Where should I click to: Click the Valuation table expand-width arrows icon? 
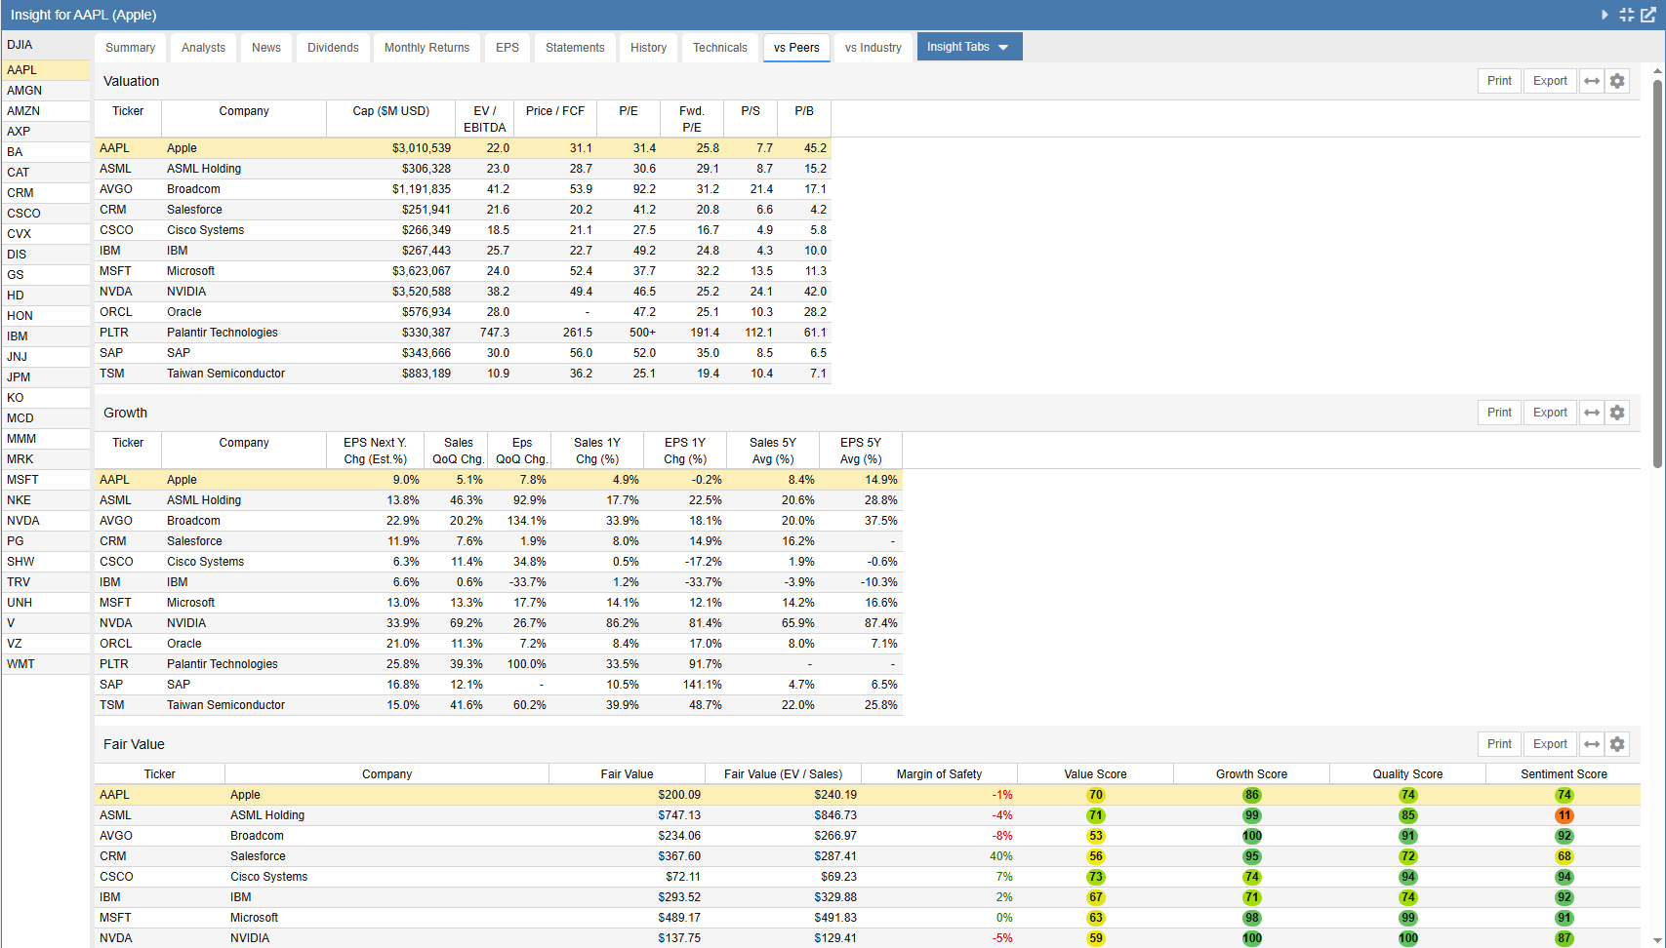[1592, 81]
